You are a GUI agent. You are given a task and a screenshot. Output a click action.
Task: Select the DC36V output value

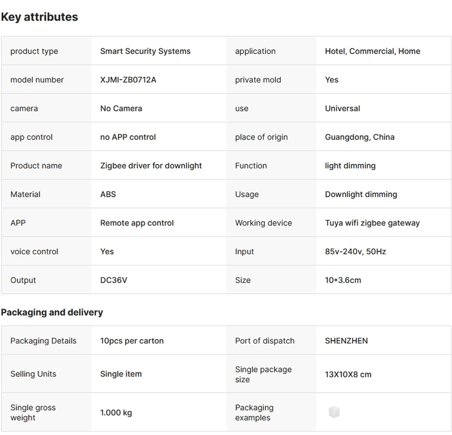pos(114,280)
